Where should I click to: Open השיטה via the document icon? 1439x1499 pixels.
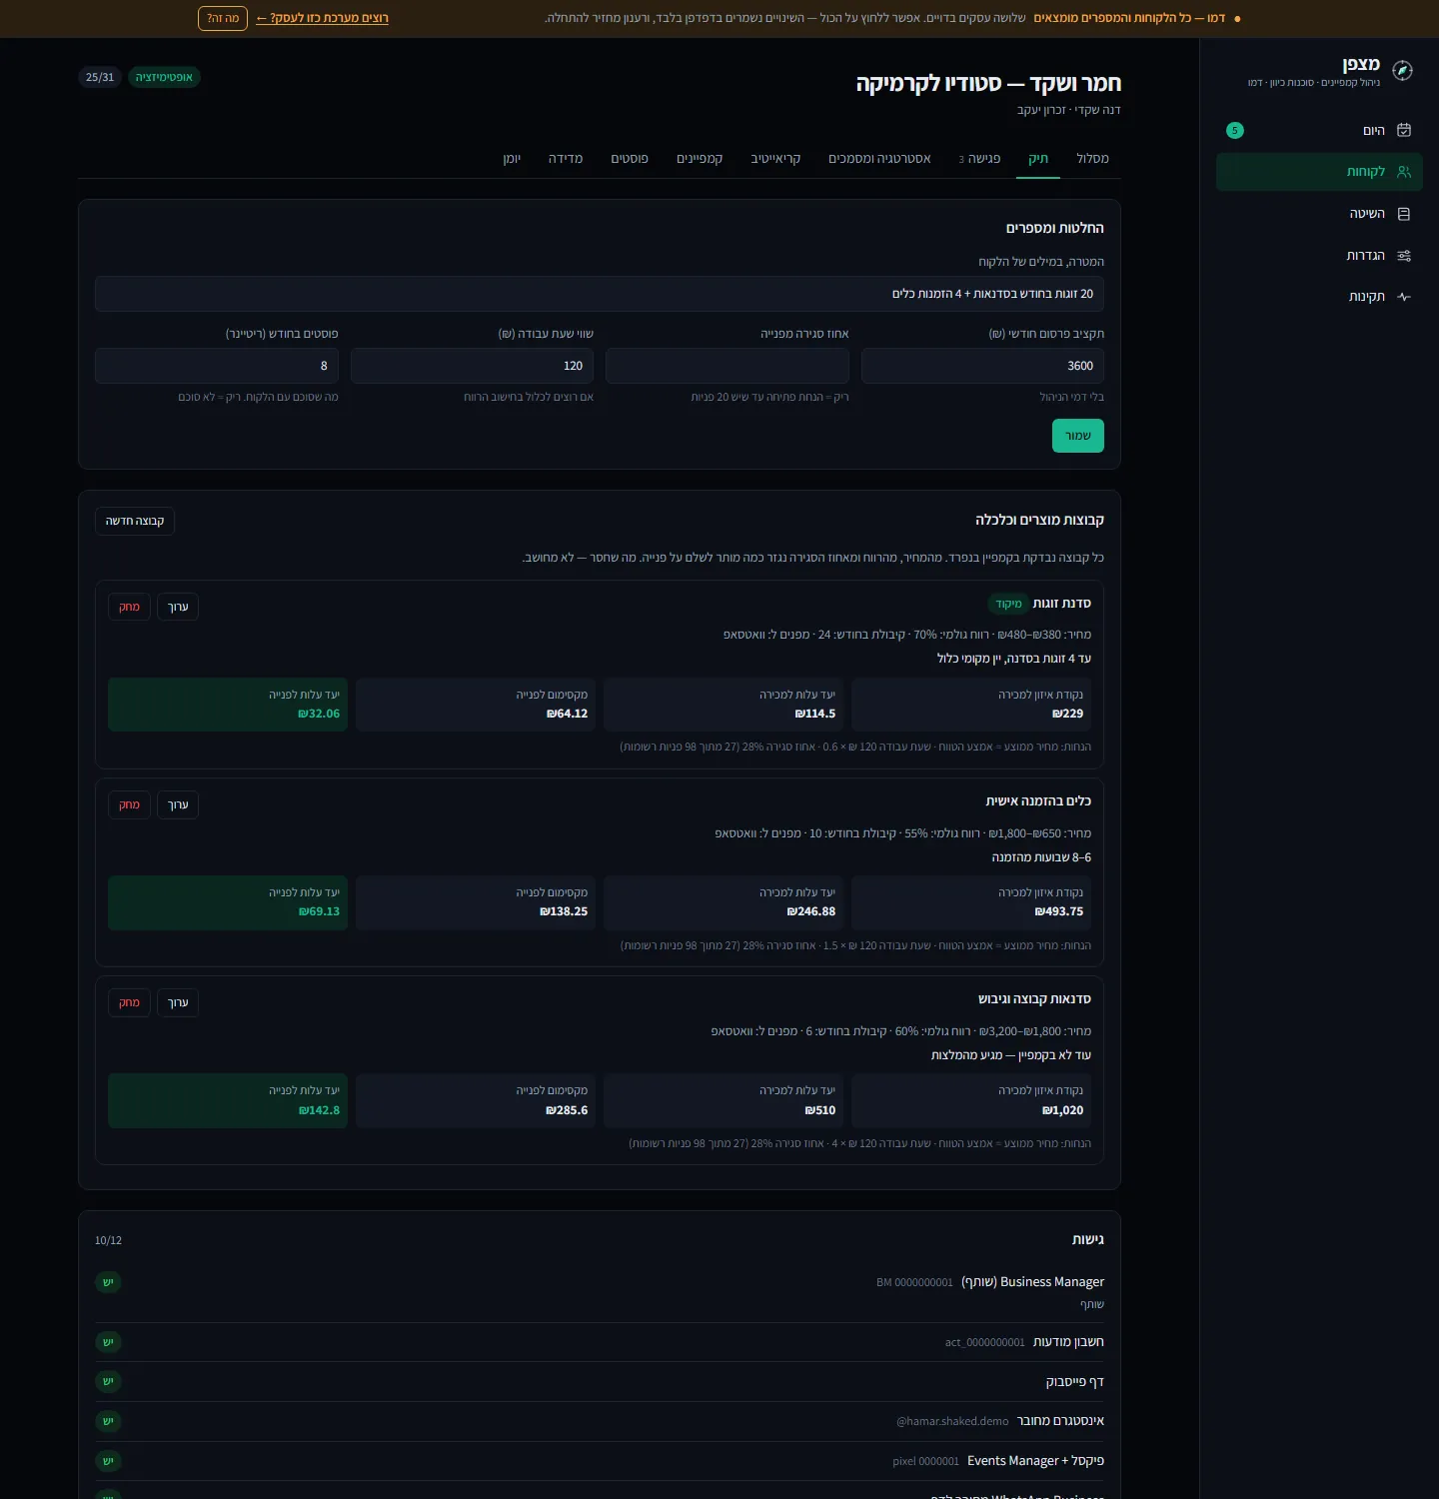[x=1404, y=214]
